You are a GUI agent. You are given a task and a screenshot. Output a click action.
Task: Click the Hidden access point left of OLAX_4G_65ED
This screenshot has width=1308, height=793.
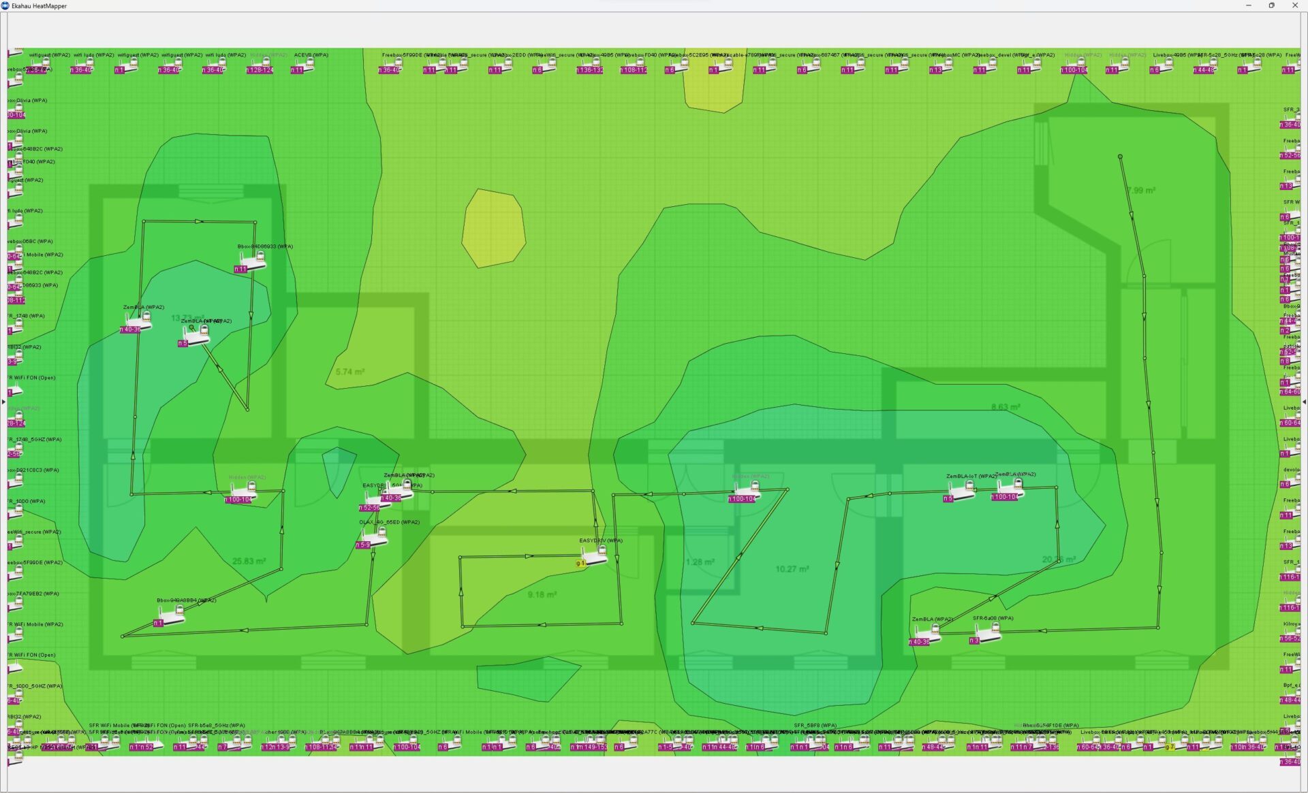(x=243, y=491)
